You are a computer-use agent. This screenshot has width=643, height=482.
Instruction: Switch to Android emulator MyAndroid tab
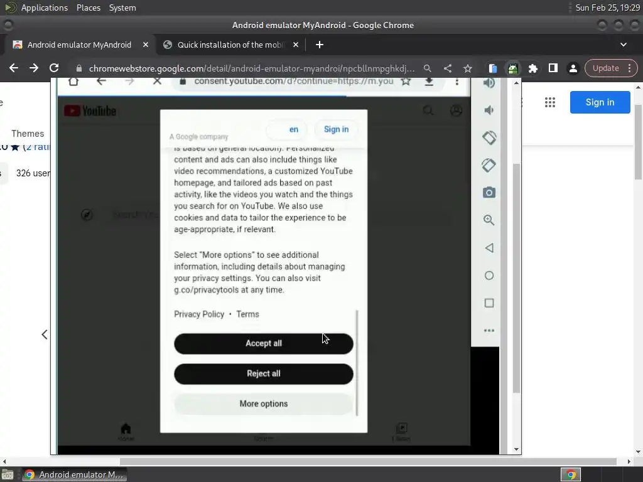pyautogui.click(x=79, y=45)
